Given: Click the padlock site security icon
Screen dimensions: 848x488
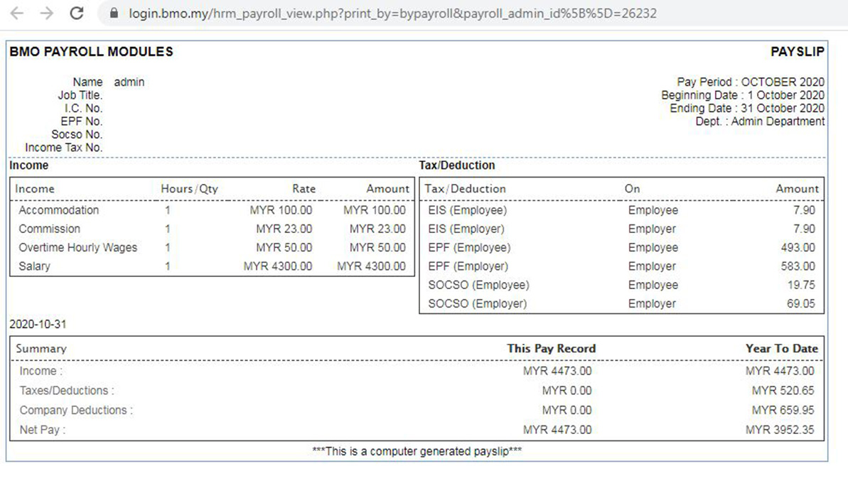Looking at the screenshot, I should click(x=114, y=13).
